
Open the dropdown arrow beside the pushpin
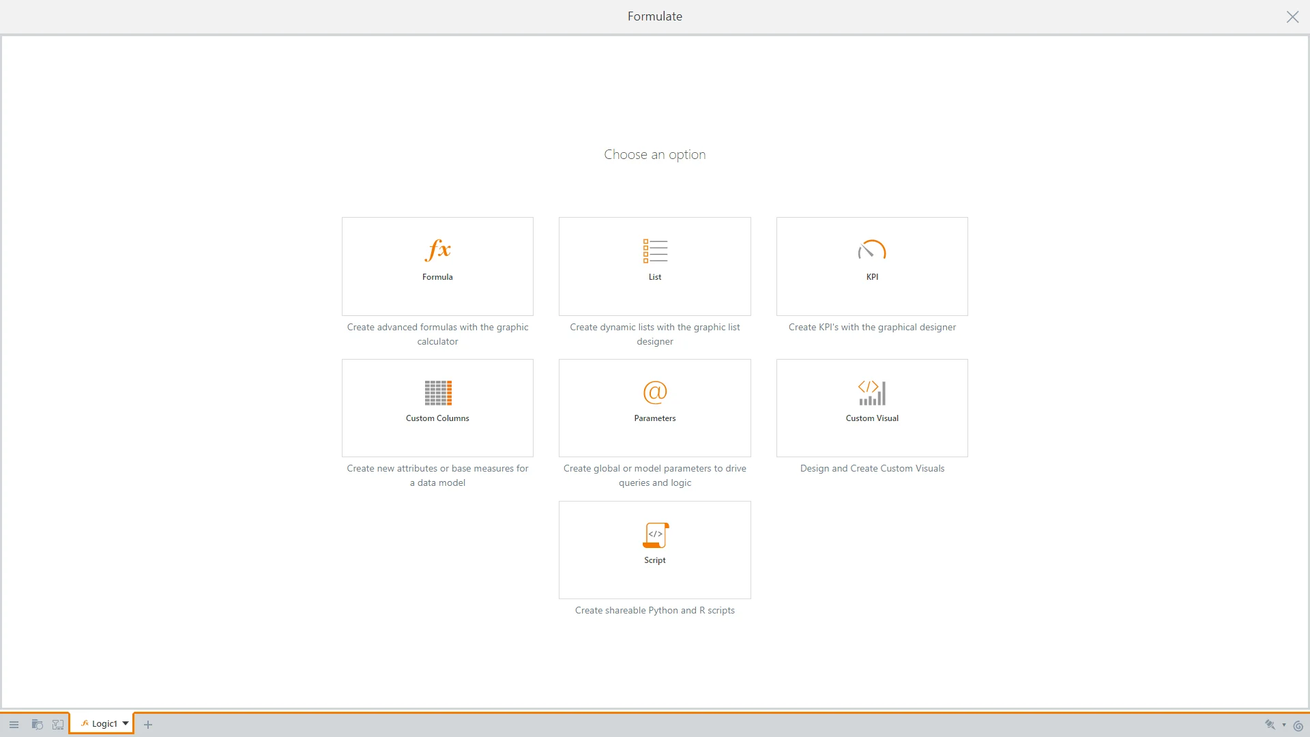pyautogui.click(x=1284, y=725)
